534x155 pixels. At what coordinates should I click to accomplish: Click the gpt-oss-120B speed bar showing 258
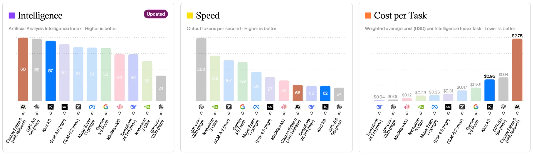pos(201,69)
